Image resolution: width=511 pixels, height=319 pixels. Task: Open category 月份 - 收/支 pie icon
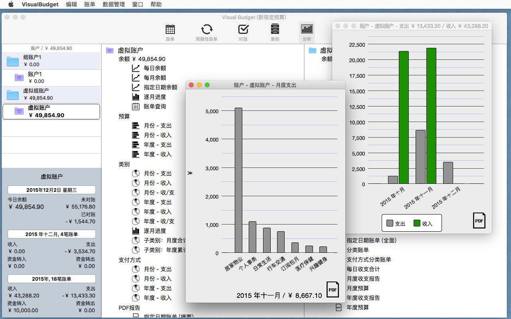[136, 193]
